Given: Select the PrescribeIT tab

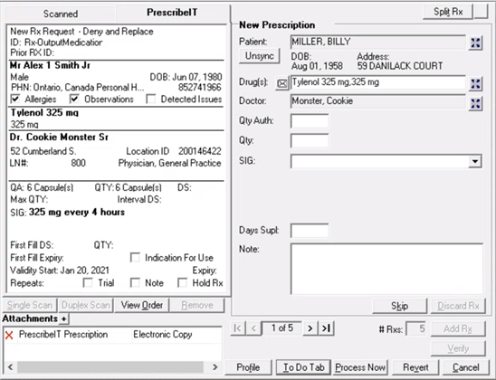Looking at the screenshot, I should (x=172, y=13).
